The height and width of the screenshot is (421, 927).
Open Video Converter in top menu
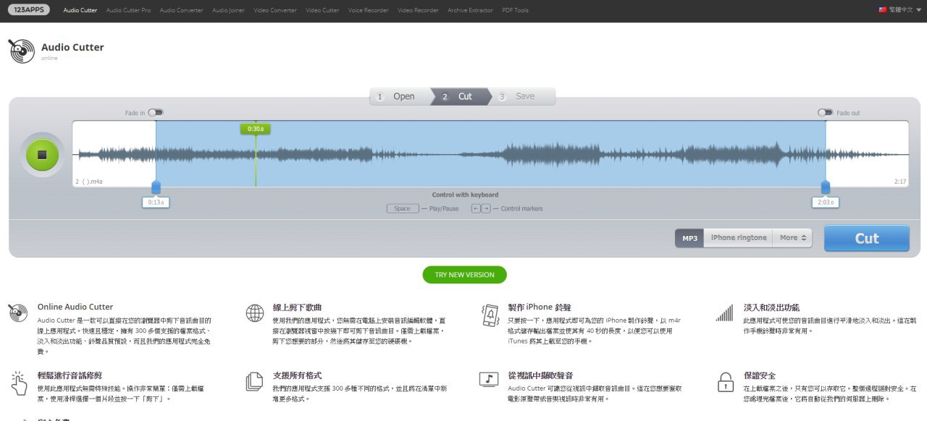coord(275,10)
